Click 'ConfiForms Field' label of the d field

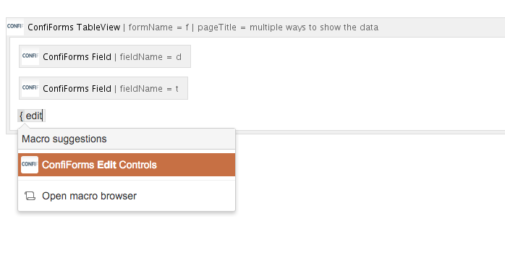tap(77, 57)
